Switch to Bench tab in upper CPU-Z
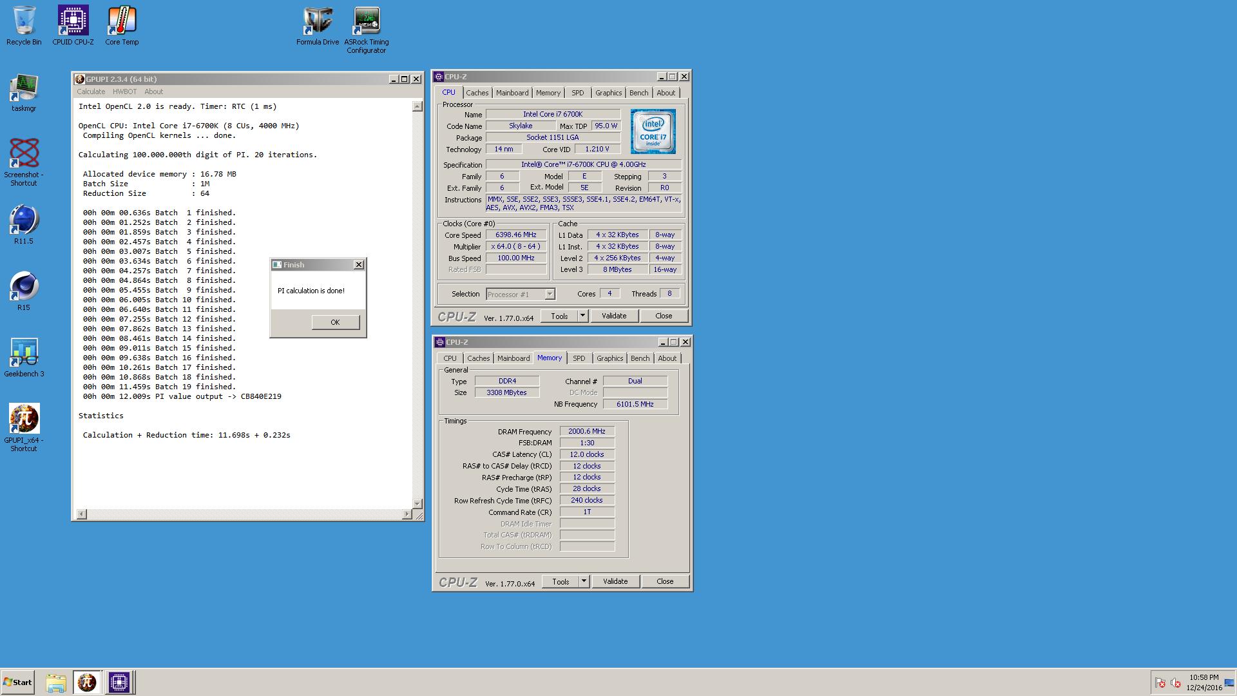 tap(639, 93)
